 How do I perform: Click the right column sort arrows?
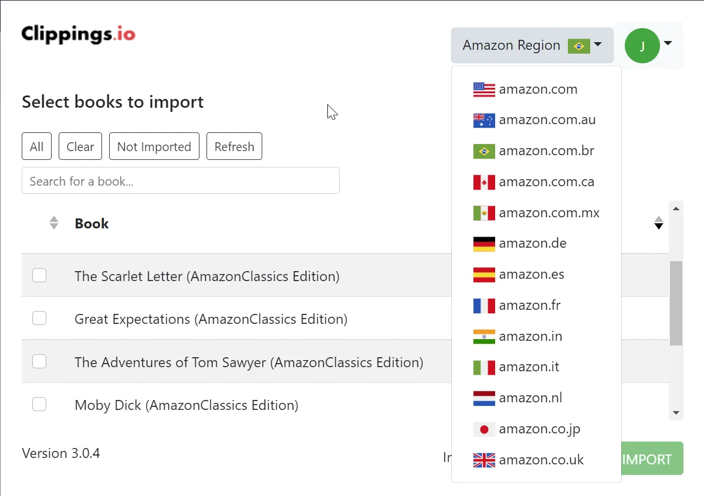(x=659, y=223)
